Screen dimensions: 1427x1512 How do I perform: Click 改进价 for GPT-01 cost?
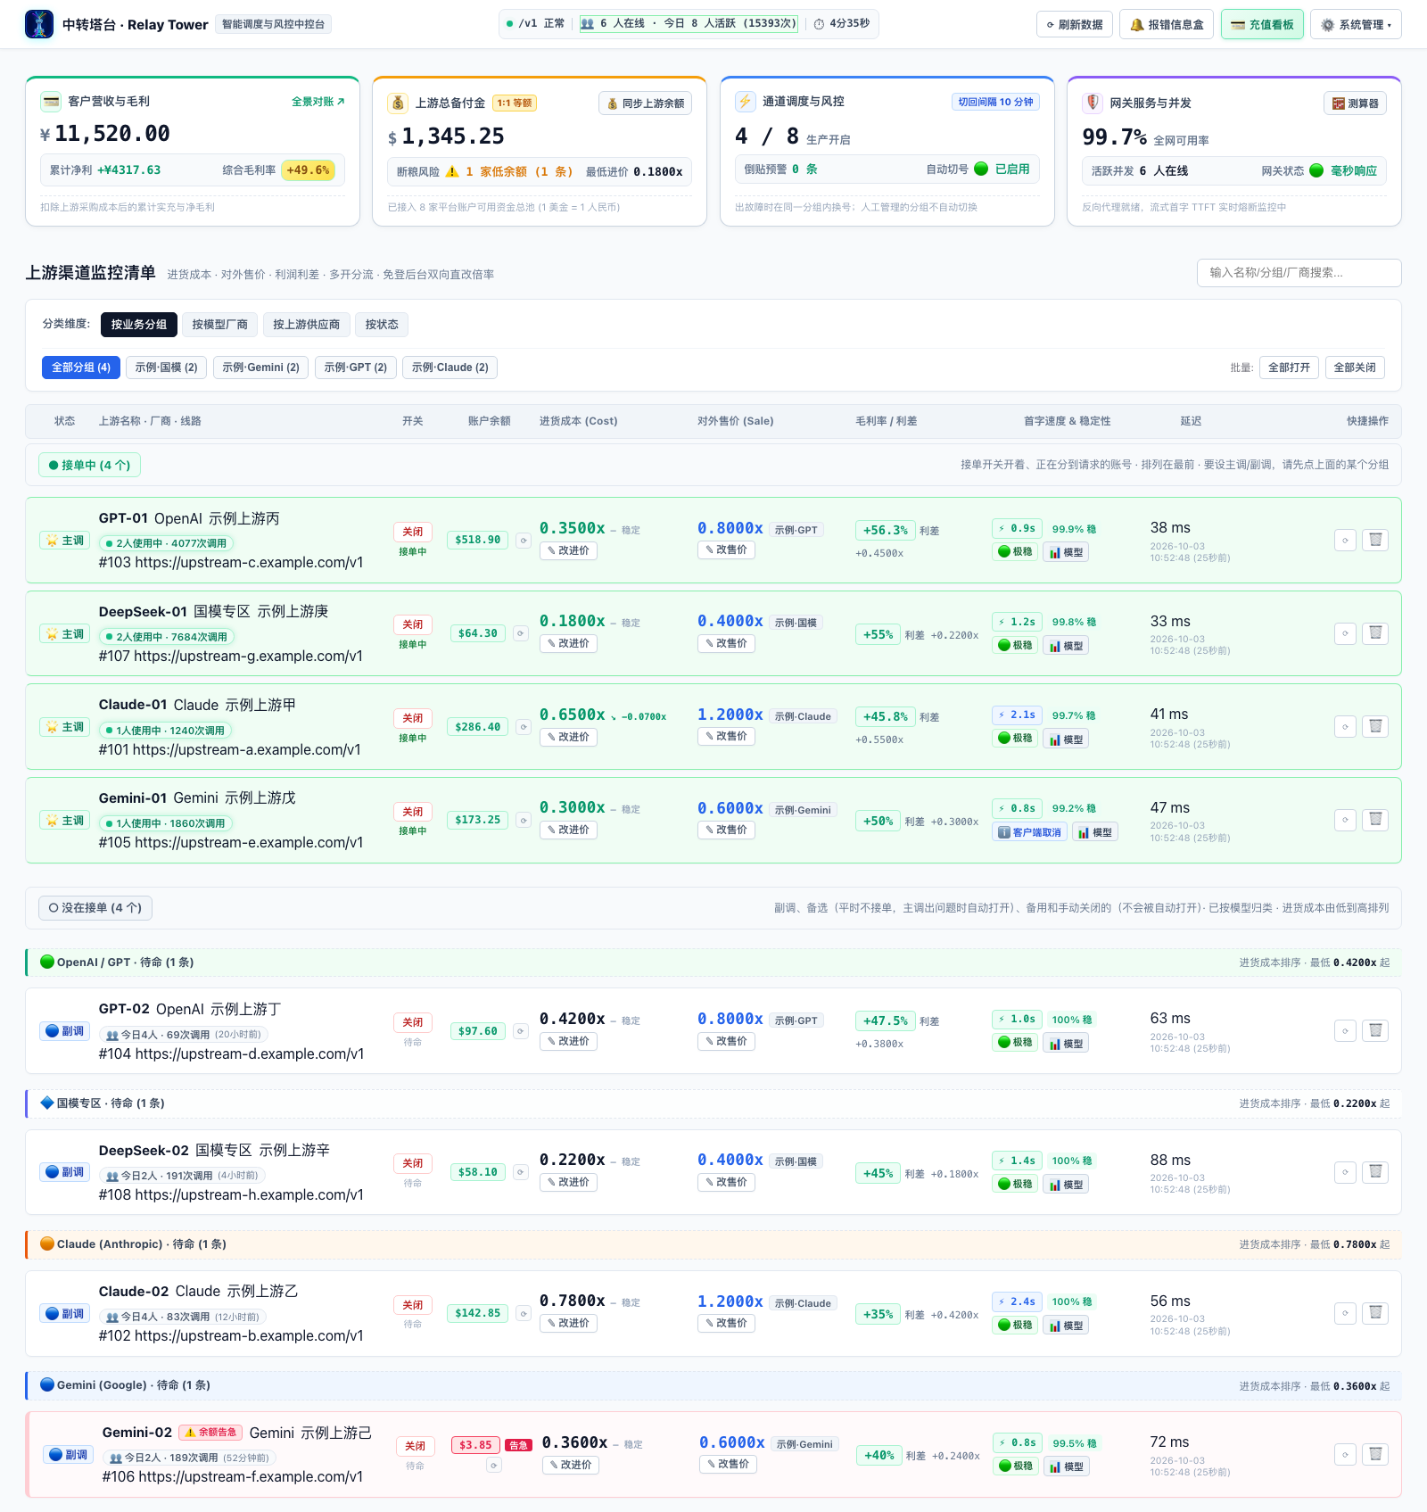(x=569, y=550)
